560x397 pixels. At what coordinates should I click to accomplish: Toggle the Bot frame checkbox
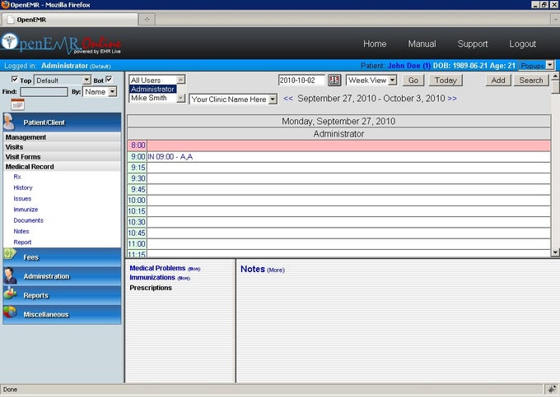(x=109, y=80)
